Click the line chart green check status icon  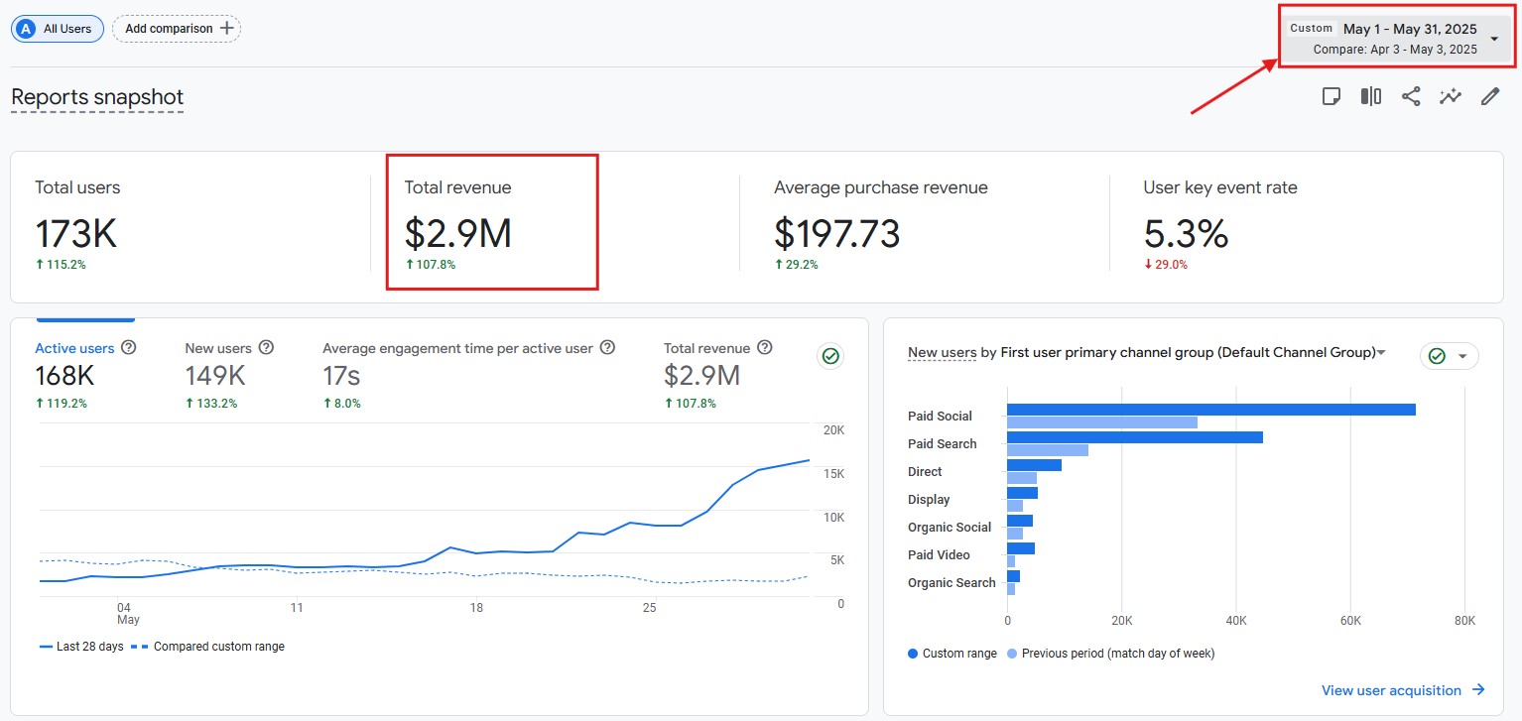(x=831, y=356)
